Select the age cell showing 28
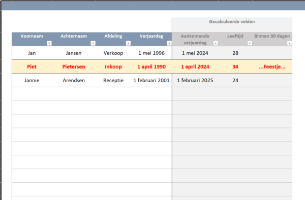 [235, 53]
